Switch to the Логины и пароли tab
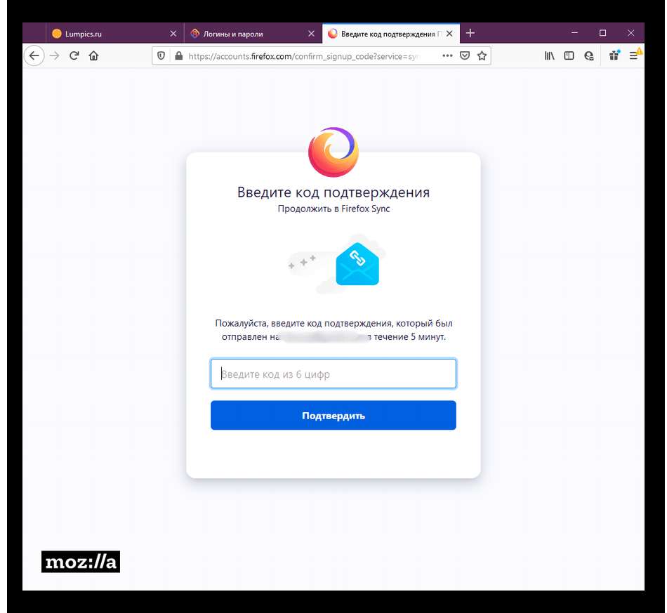This screenshot has height=613, width=667. (253, 34)
